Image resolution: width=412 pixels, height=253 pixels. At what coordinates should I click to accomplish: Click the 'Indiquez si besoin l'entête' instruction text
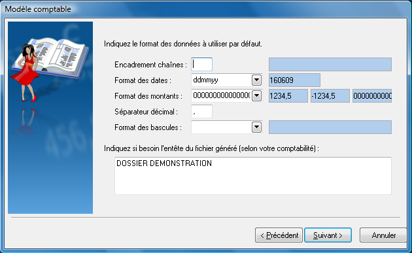click(211, 148)
